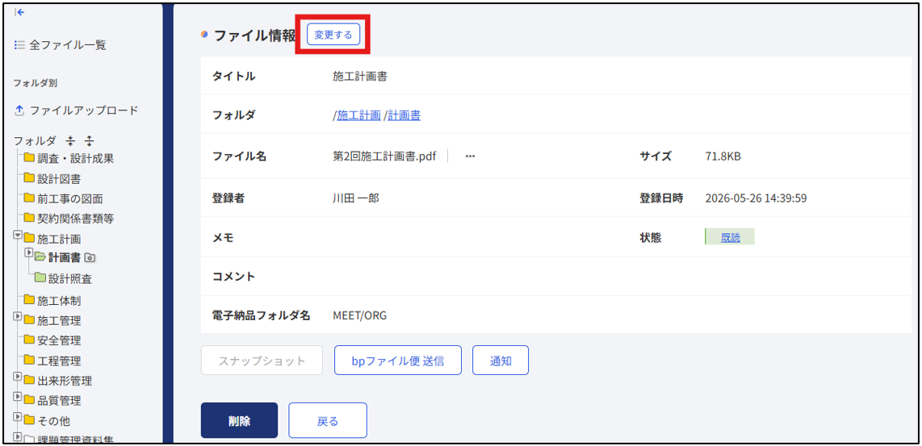Click the スナップショット button
922x446 pixels.
[x=262, y=361]
